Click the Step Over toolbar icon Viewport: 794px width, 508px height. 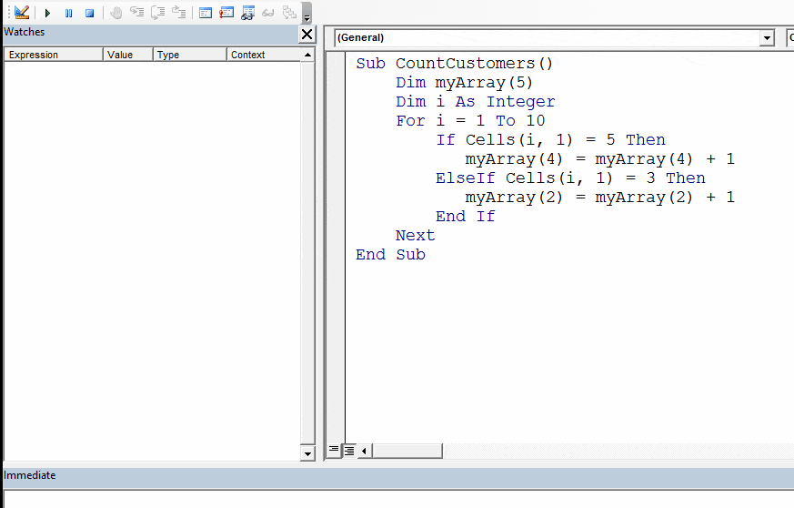[x=158, y=12]
